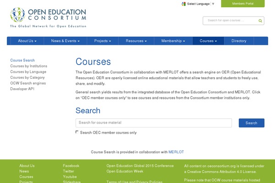Screen dimensions: 275x183
Task: Click the blue Search button
Action: point(252,123)
